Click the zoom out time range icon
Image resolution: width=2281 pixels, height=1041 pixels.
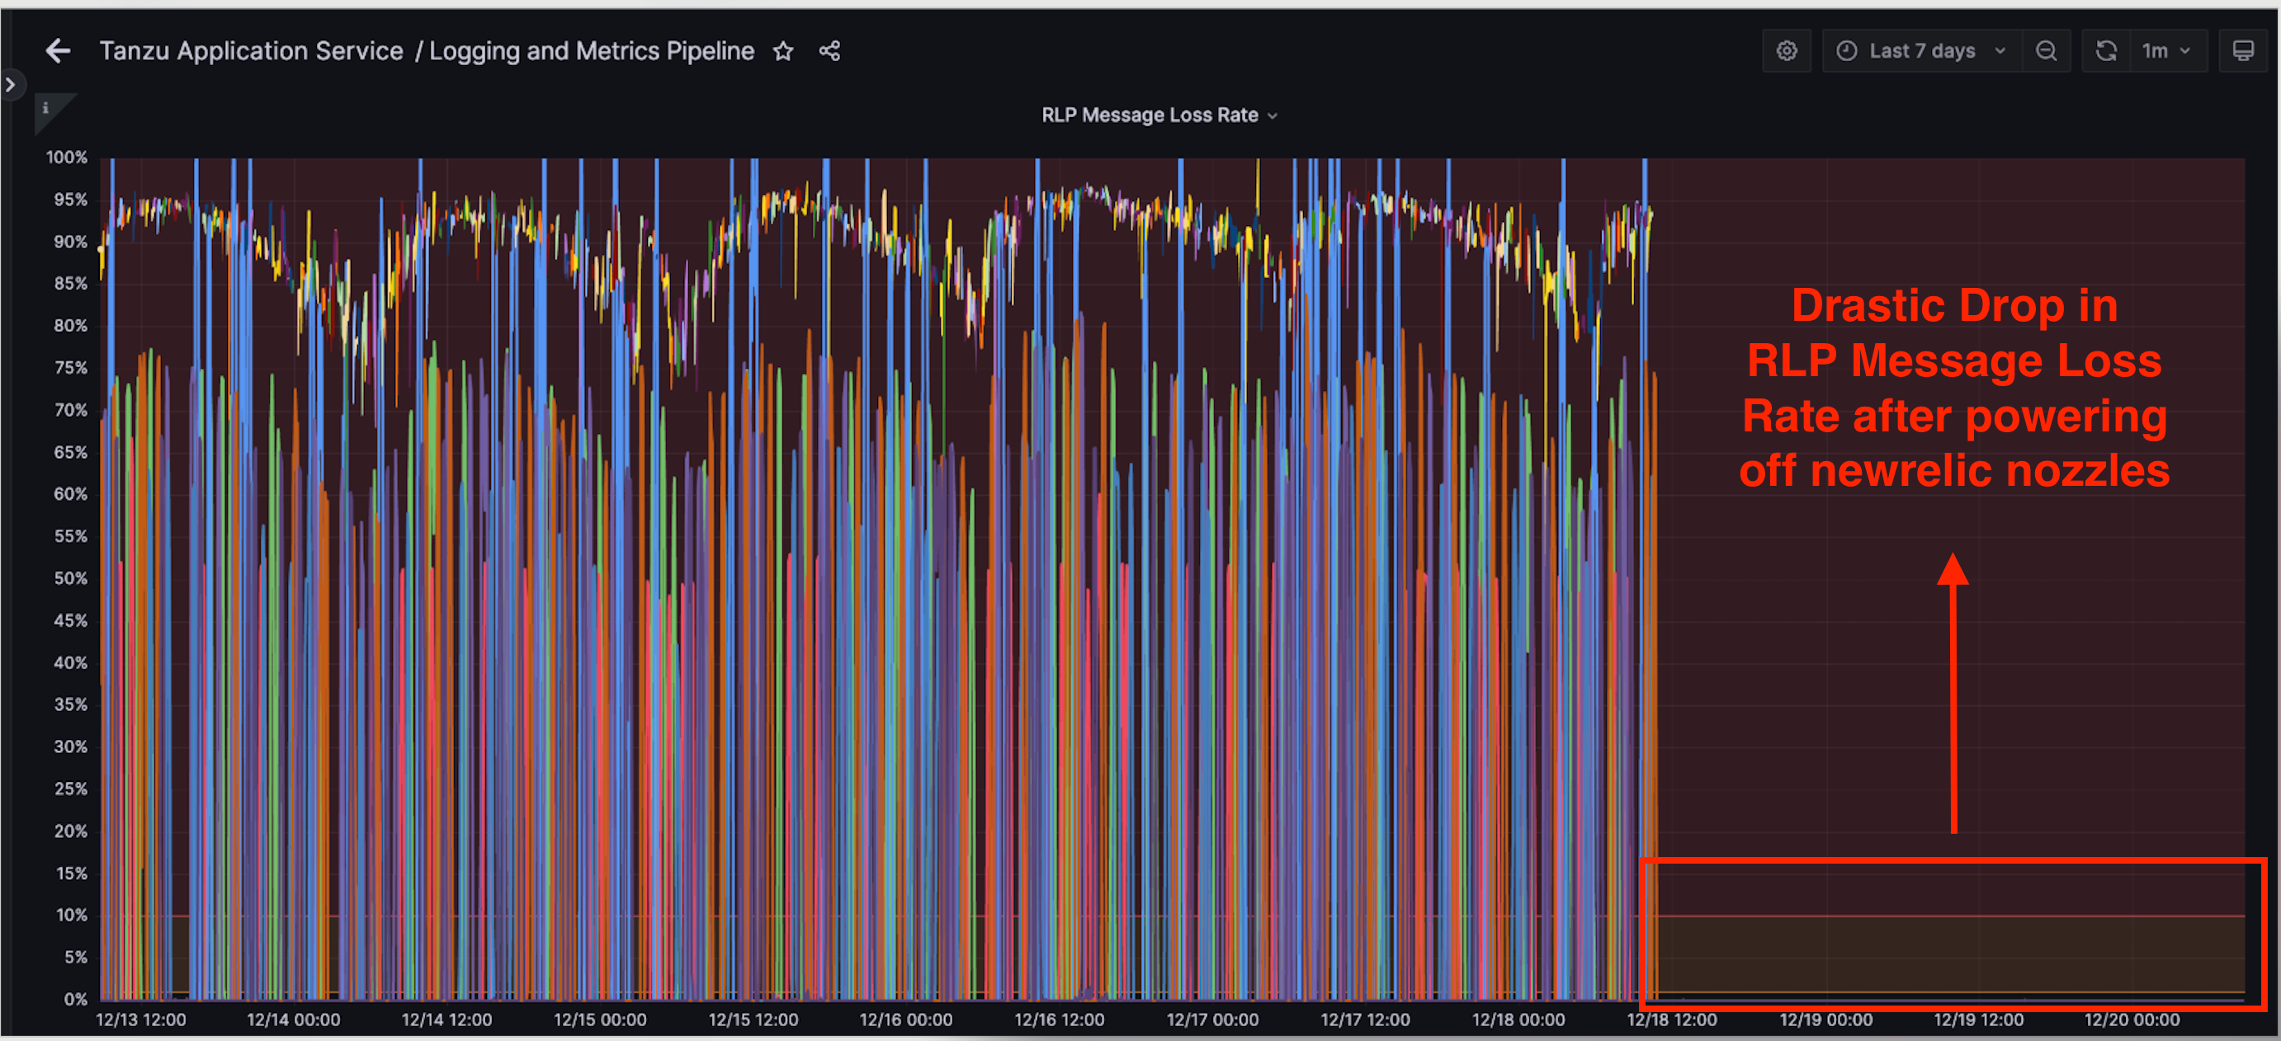coord(2046,51)
